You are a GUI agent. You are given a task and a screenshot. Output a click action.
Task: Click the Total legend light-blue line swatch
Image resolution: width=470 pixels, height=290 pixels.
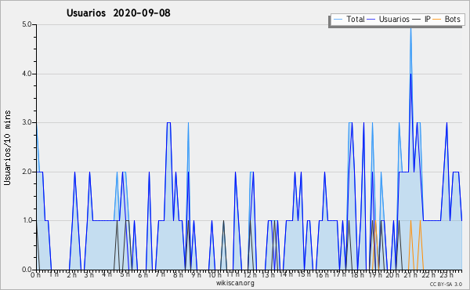coord(338,20)
